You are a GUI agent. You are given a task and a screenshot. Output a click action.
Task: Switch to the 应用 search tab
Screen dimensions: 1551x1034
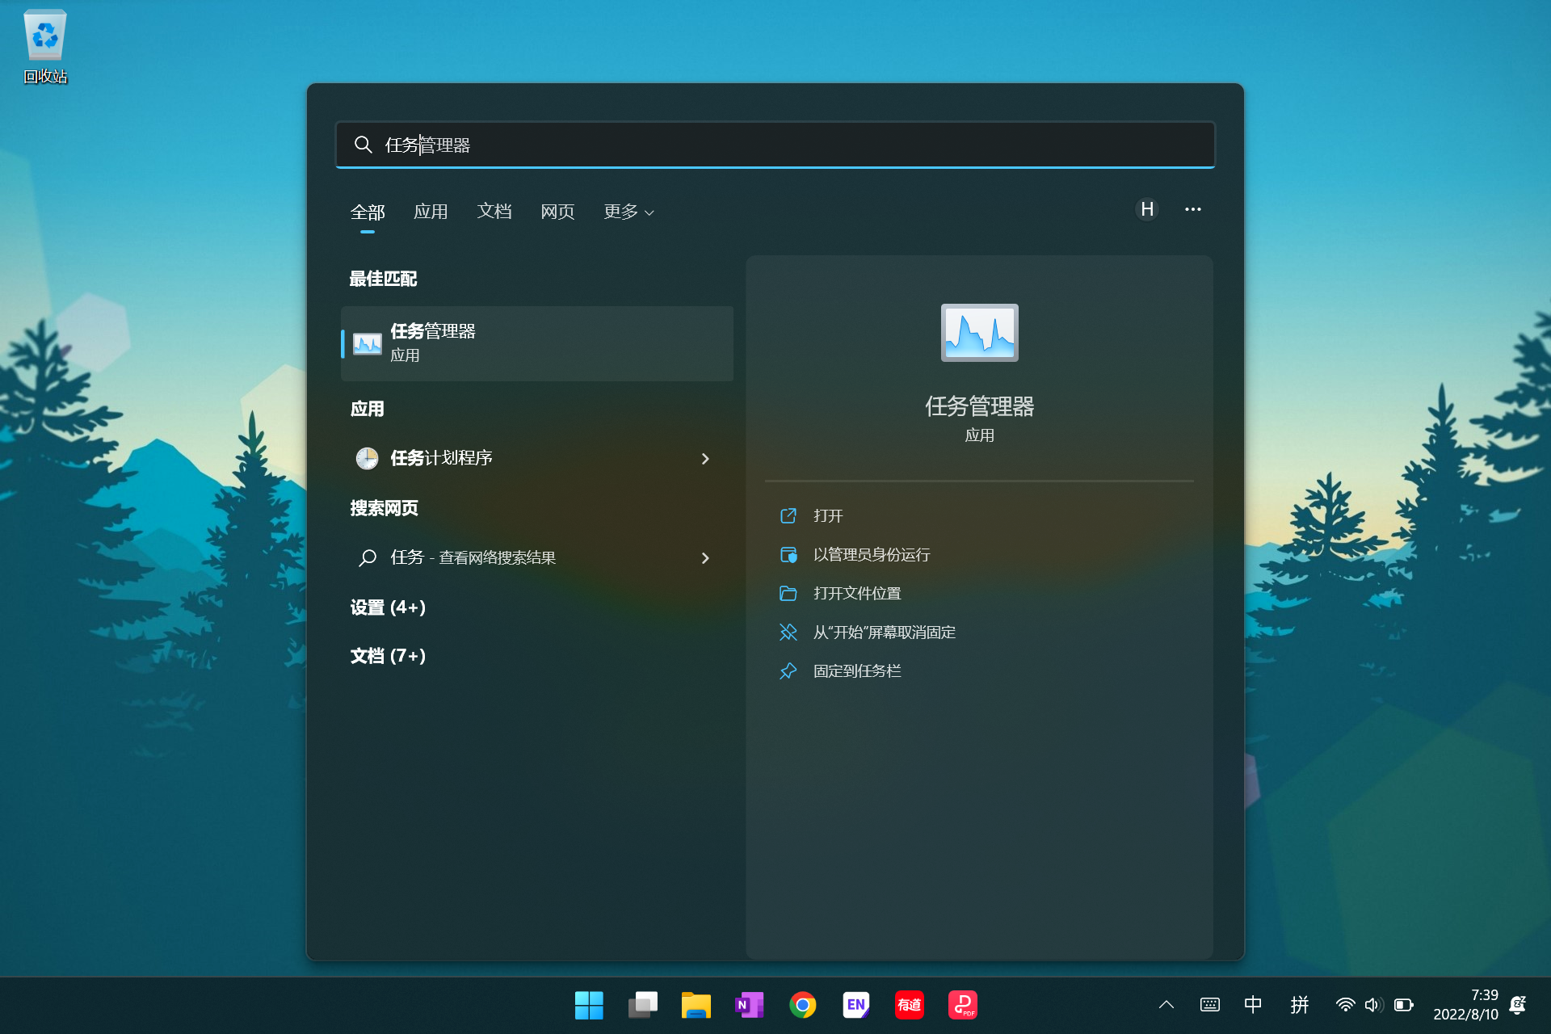(x=431, y=212)
